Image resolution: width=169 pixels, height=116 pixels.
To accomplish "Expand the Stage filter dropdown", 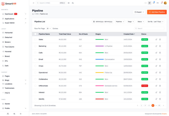I will pos(131,22).
